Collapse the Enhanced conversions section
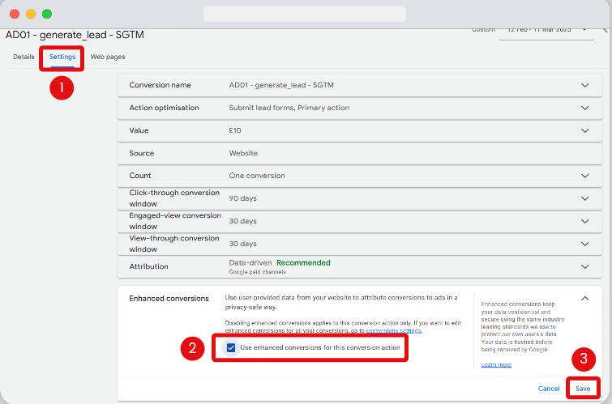This screenshot has width=612, height=404. (584, 298)
